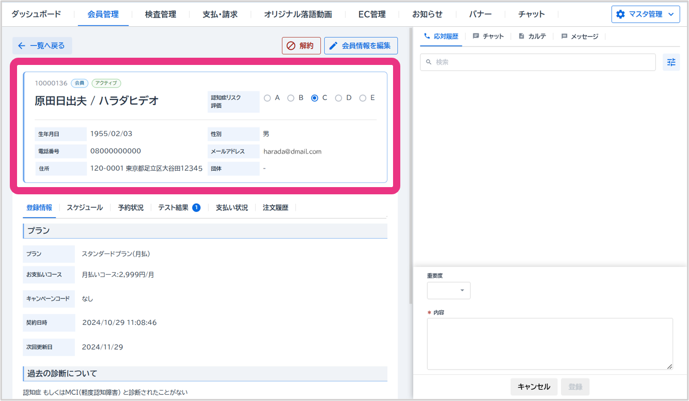Click the メッセージ speech bubble icon

coord(564,37)
